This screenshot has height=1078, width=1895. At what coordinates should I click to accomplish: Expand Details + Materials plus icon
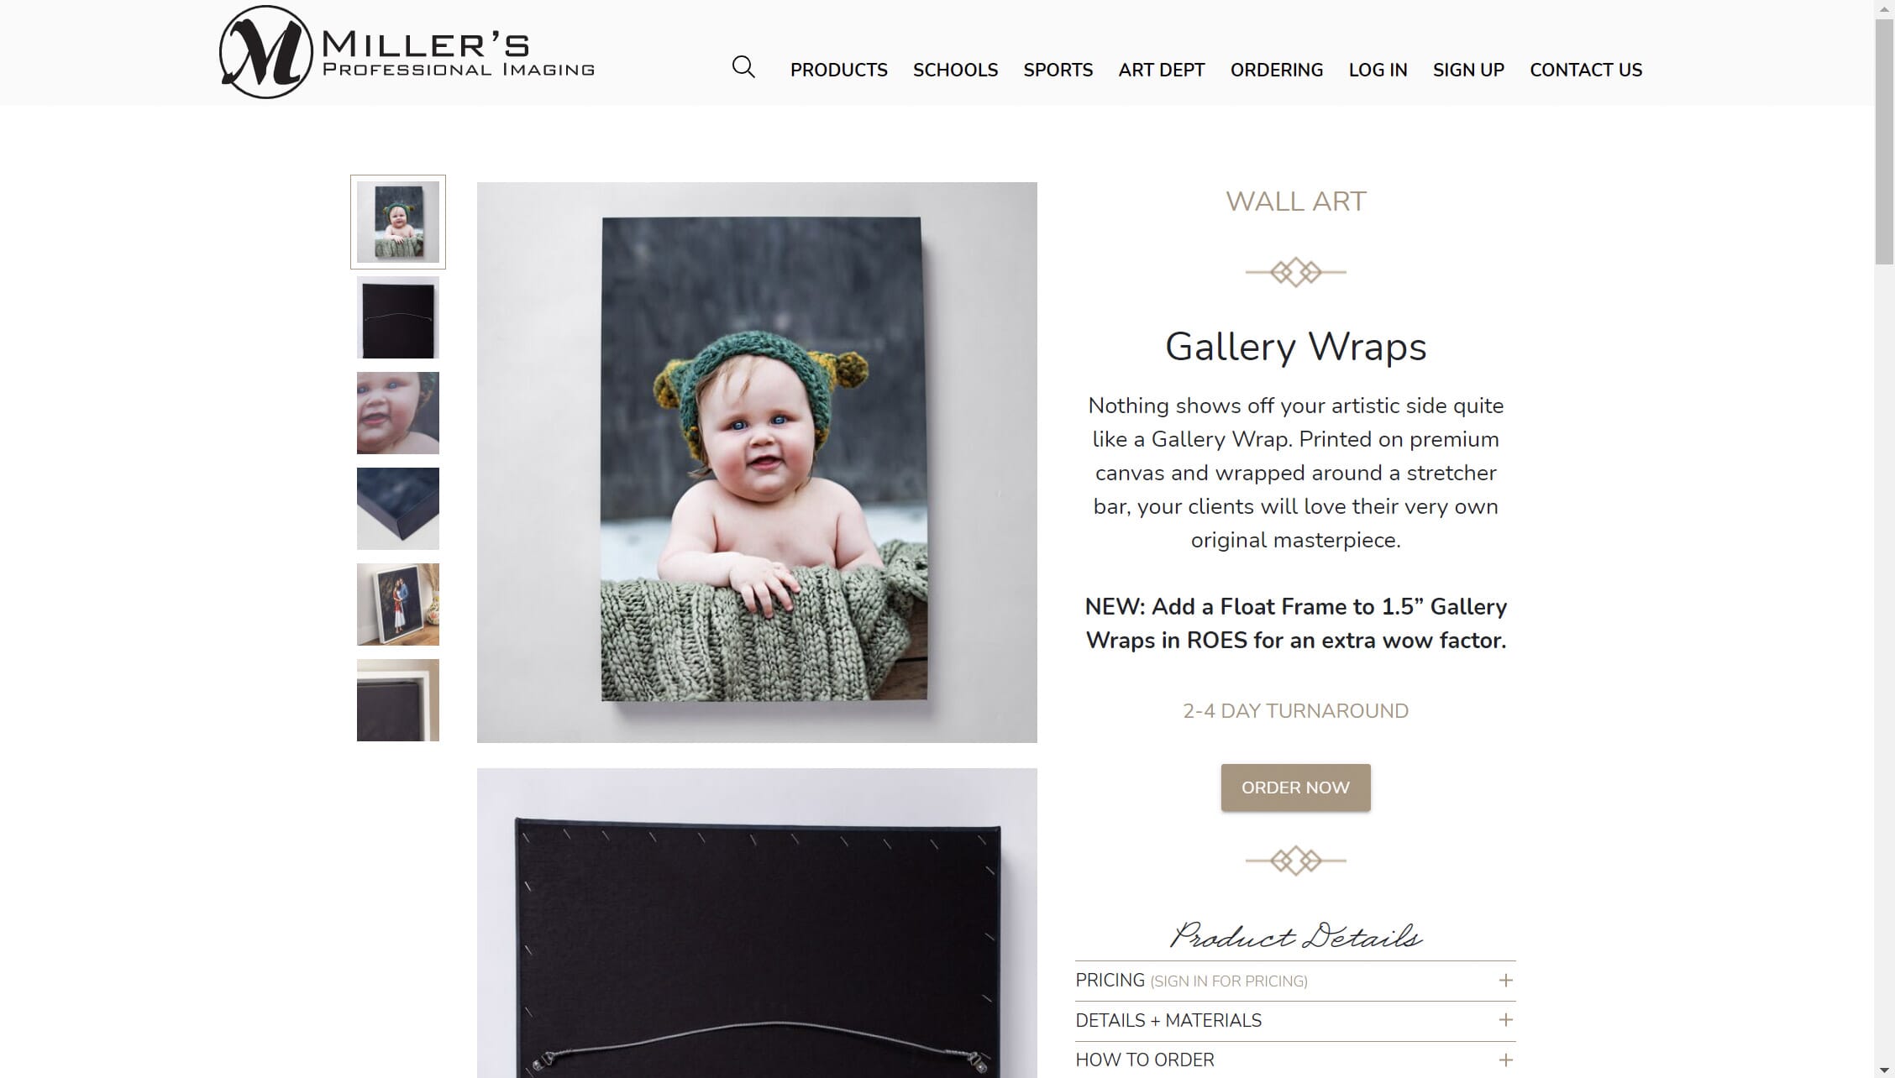(x=1505, y=1019)
